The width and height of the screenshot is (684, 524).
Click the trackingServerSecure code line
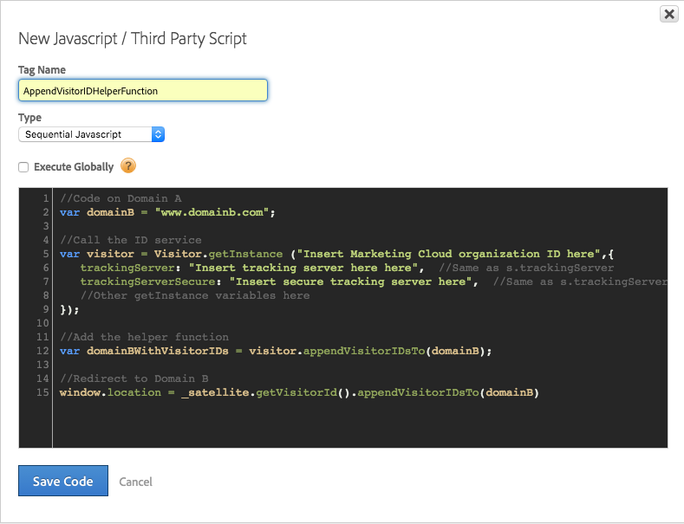(x=374, y=282)
